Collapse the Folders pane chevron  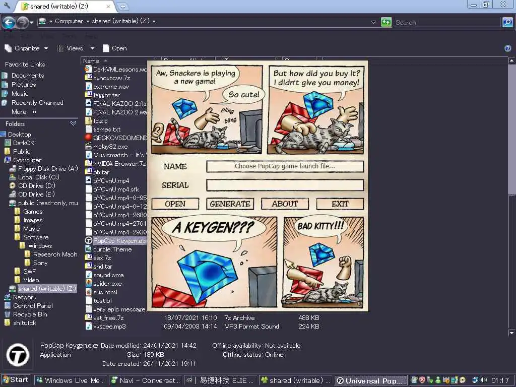[x=73, y=124]
